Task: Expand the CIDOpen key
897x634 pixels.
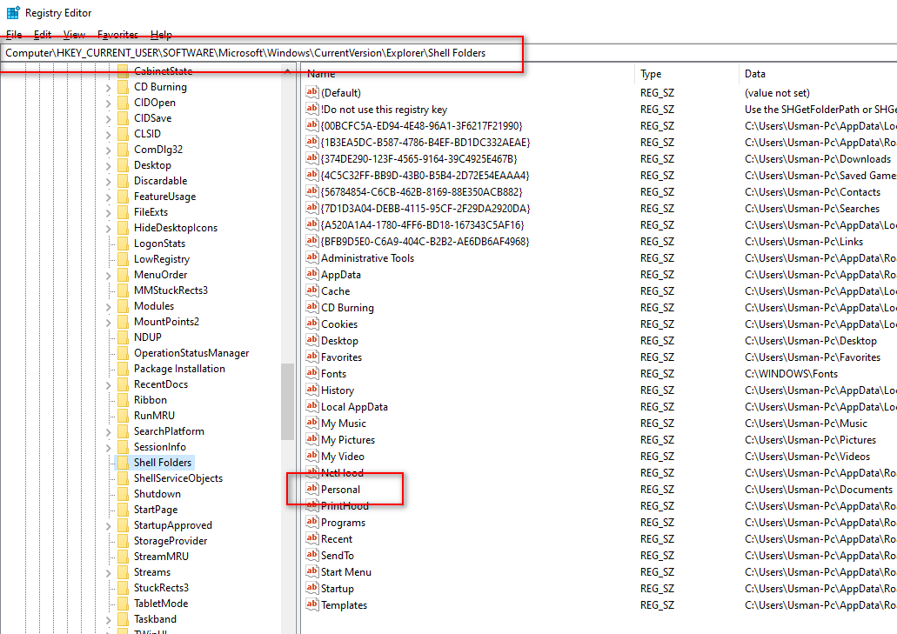Action: point(109,103)
